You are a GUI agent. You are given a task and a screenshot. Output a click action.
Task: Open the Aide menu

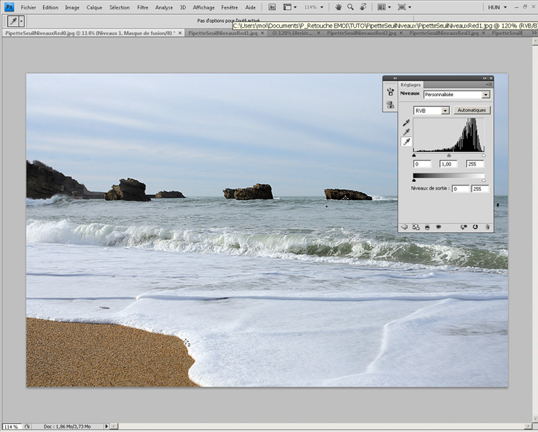click(x=250, y=7)
